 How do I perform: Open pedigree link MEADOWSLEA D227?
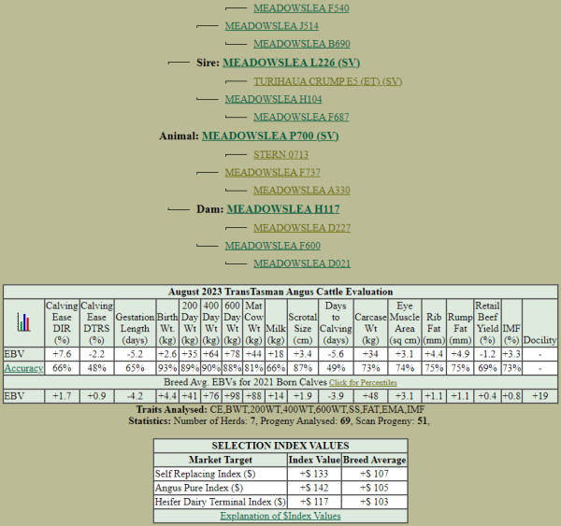(x=302, y=228)
